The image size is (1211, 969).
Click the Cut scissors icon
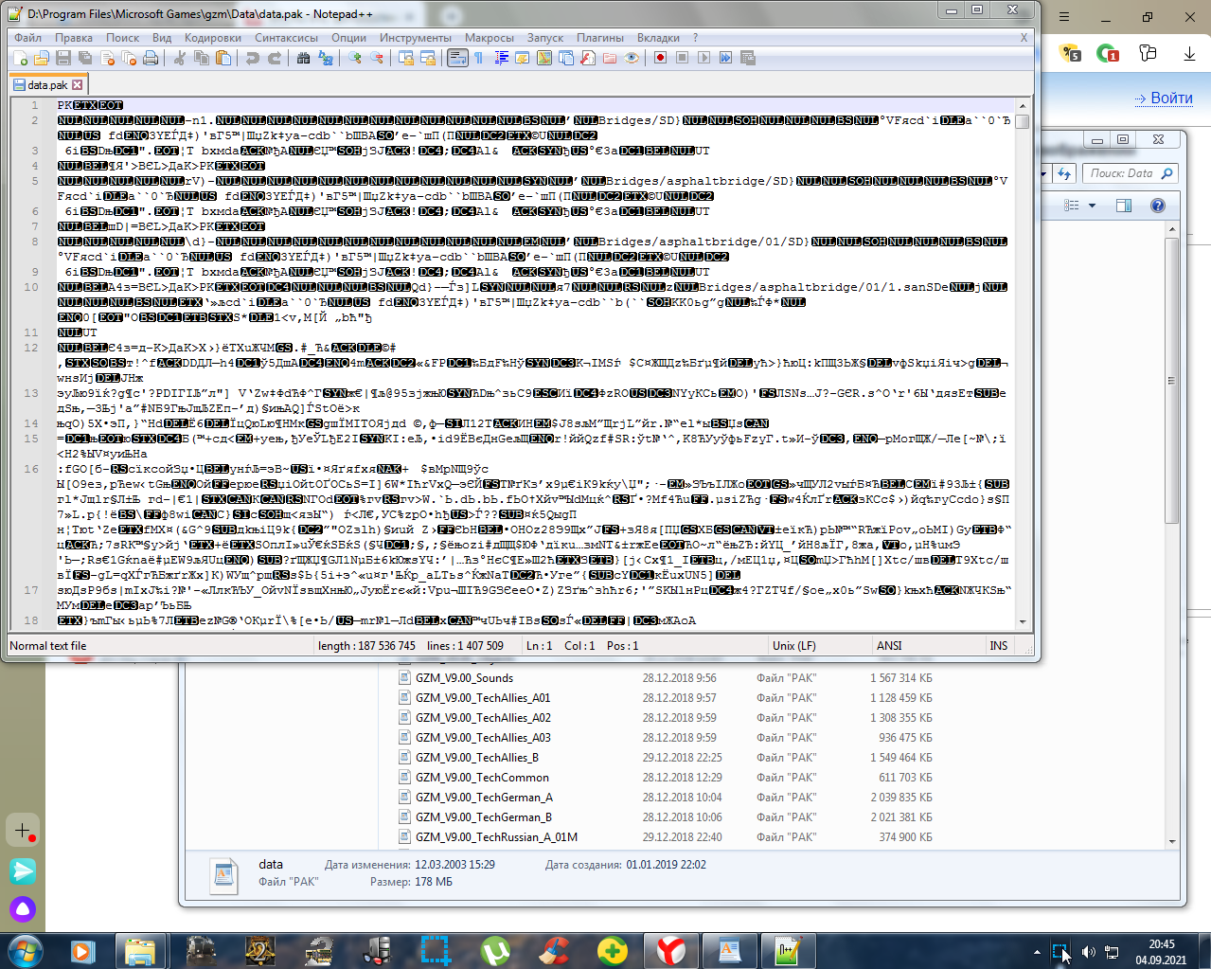(179, 59)
